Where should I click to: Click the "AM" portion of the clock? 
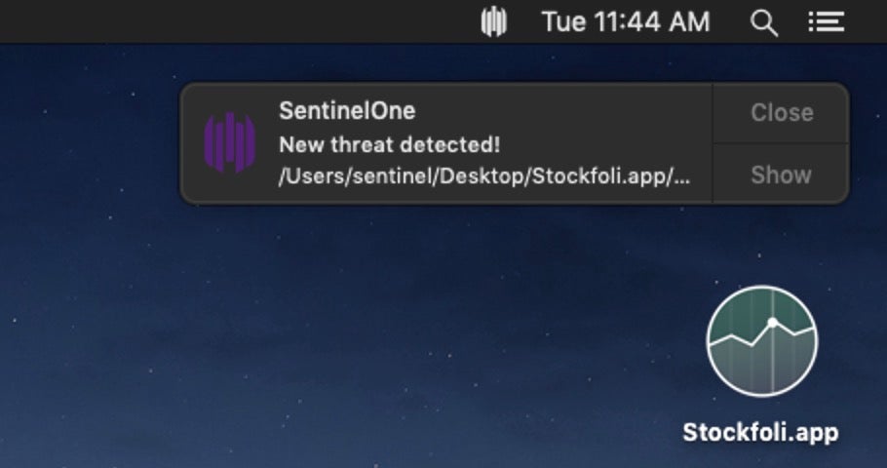point(689,21)
